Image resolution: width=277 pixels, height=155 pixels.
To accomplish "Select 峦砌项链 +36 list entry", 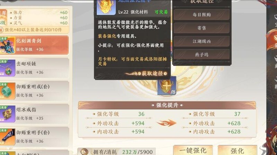I will click(x=34, y=68).
